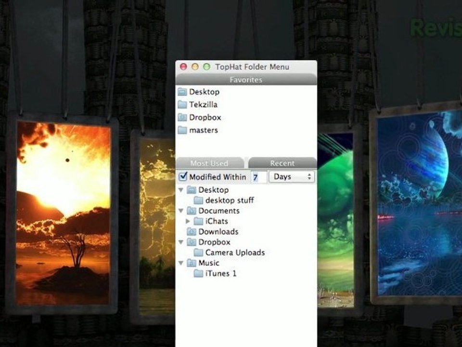Switch to the Most Used tab
Viewport: 462px width, 347px height.
pyautogui.click(x=209, y=163)
